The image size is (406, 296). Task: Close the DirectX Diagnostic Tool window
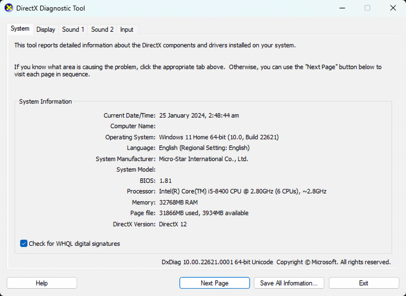tap(393, 8)
